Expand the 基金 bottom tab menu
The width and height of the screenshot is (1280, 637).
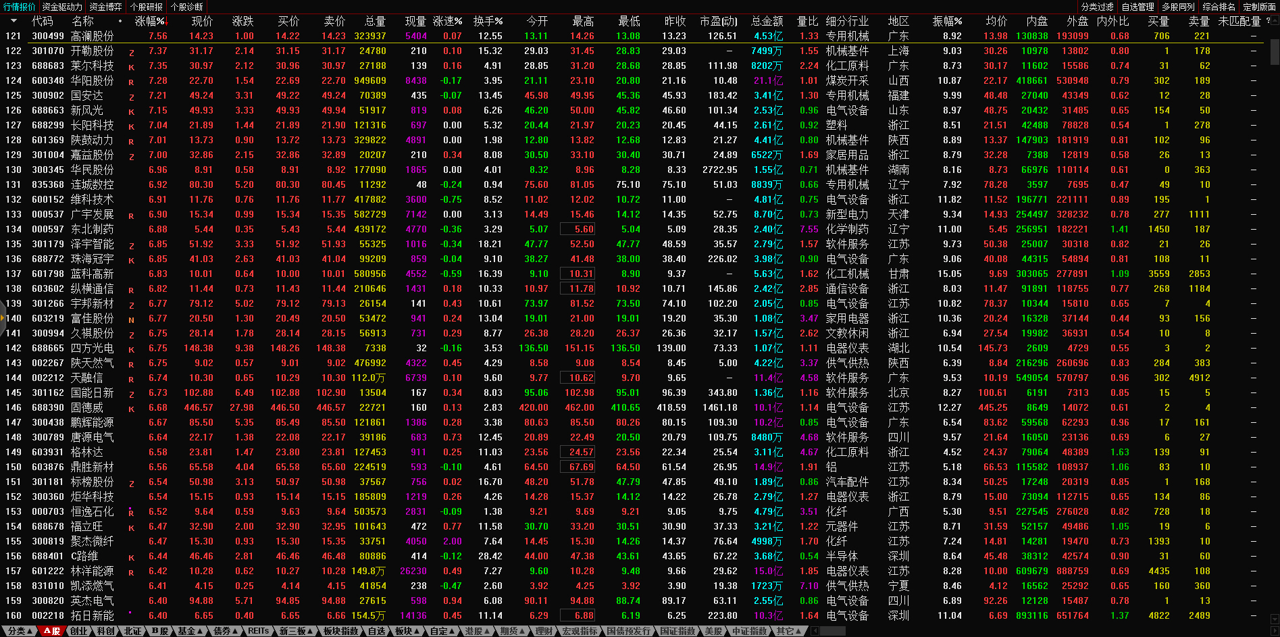click(190, 631)
